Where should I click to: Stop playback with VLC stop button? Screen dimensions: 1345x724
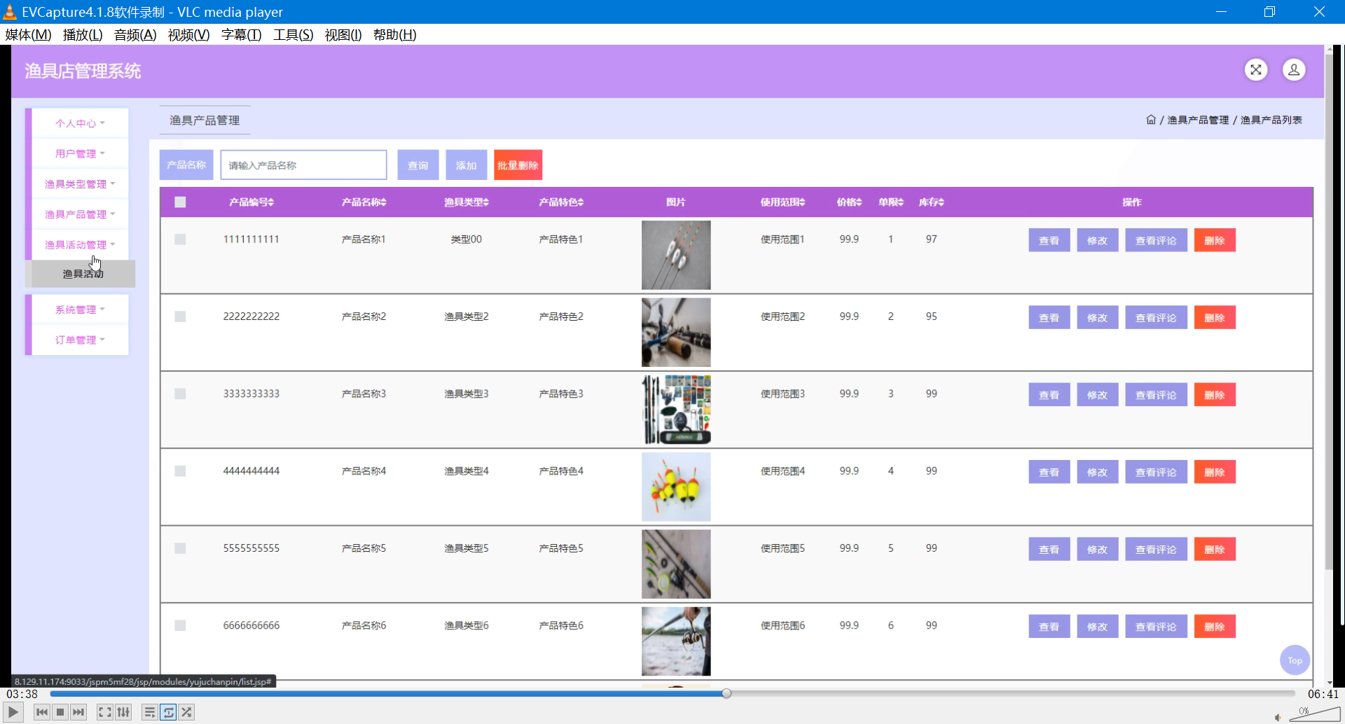coord(60,712)
